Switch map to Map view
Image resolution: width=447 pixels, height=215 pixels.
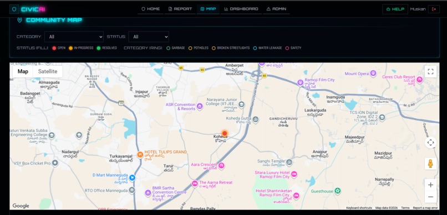pyautogui.click(x=23, y=71)
